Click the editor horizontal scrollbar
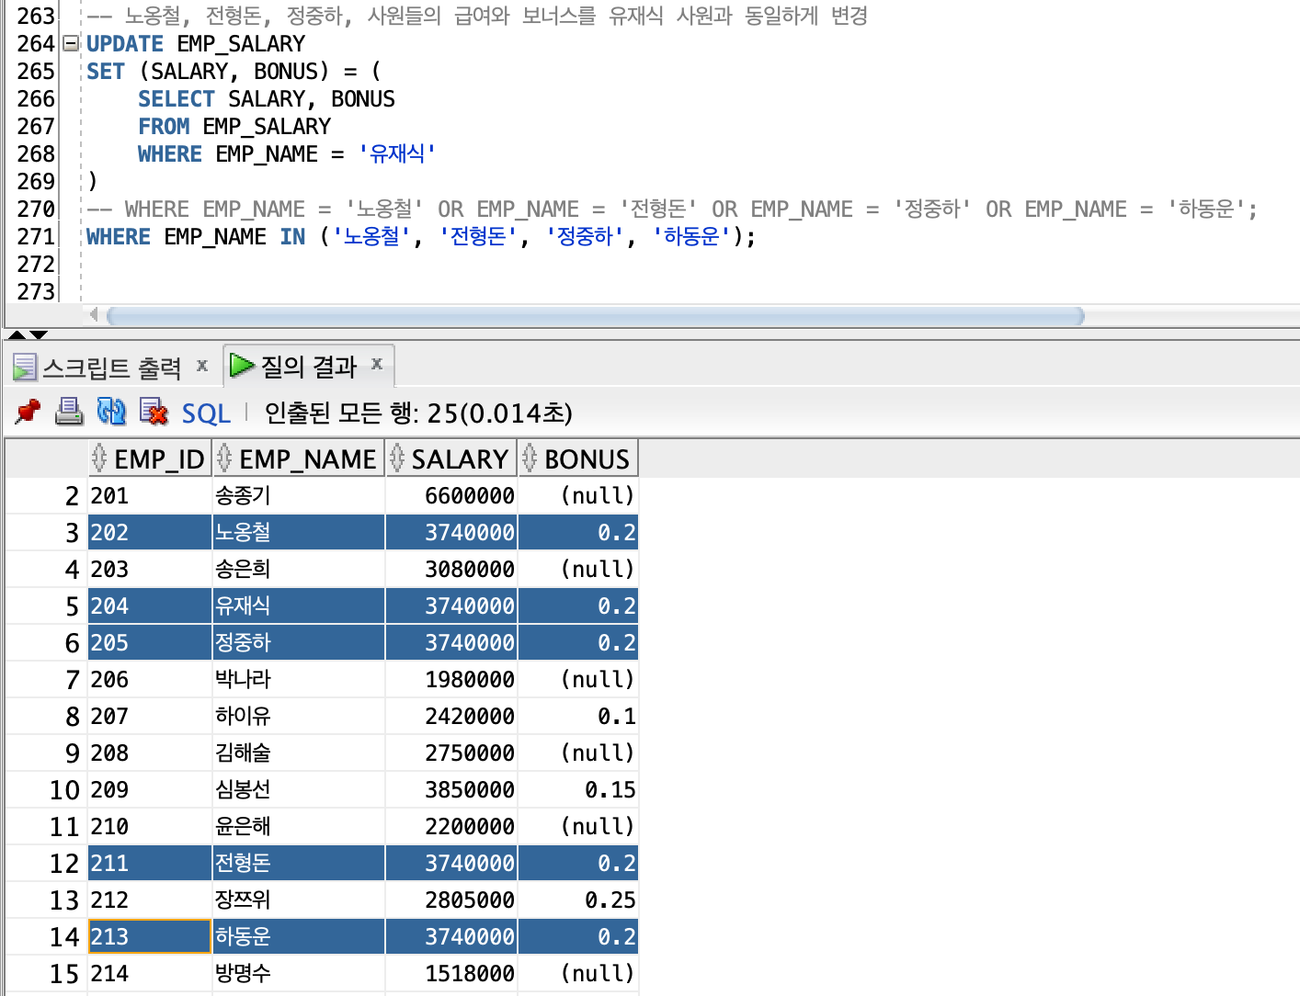The image size is (1300, 996). click(596, 316)
